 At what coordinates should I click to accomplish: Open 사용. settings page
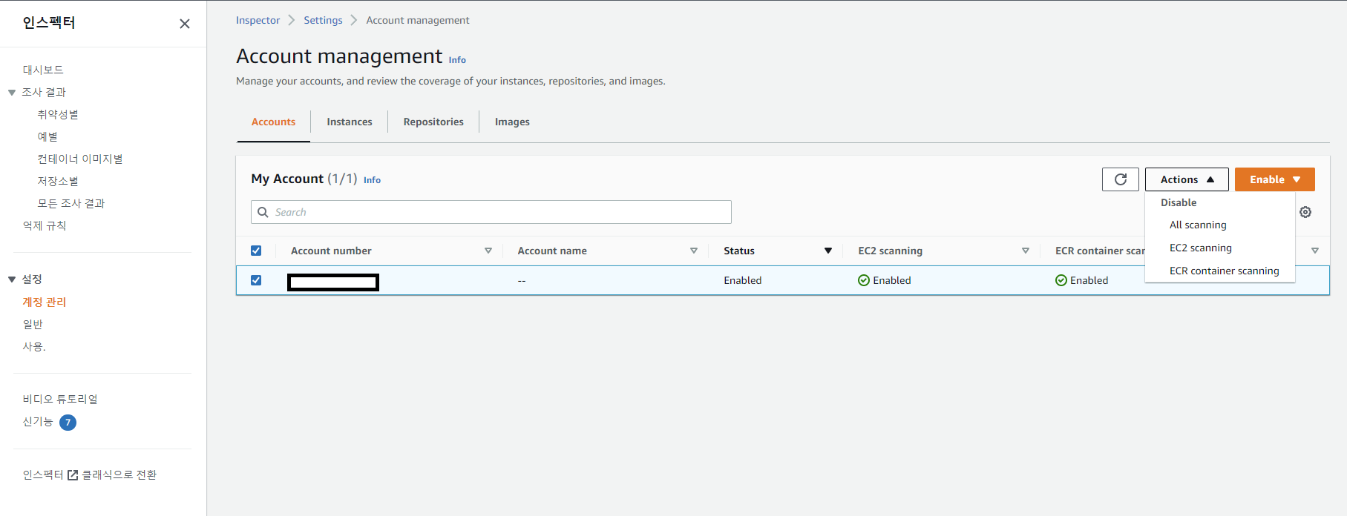34,346
